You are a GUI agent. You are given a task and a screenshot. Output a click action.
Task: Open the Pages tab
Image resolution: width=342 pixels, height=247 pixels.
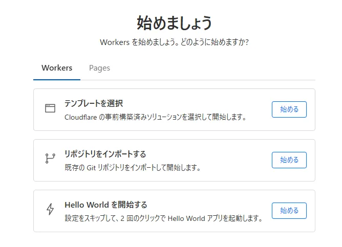[99, 68]
